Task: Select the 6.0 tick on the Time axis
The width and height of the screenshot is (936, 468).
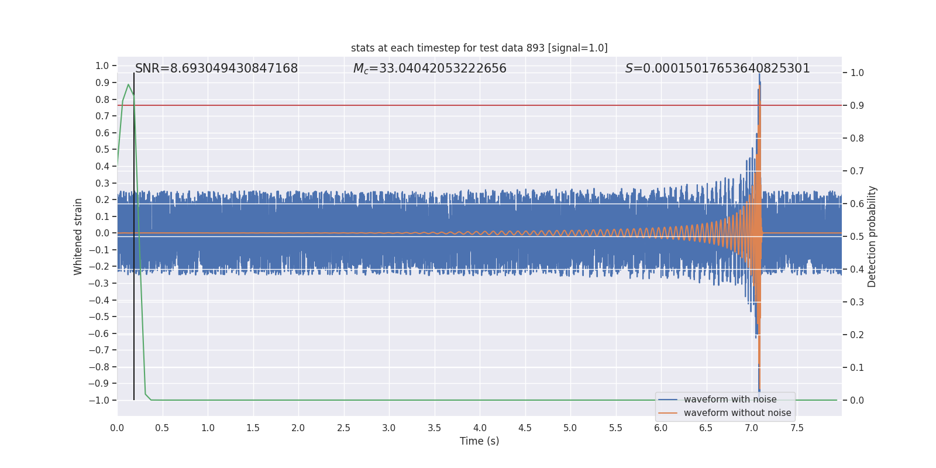Action: (661, 428)
